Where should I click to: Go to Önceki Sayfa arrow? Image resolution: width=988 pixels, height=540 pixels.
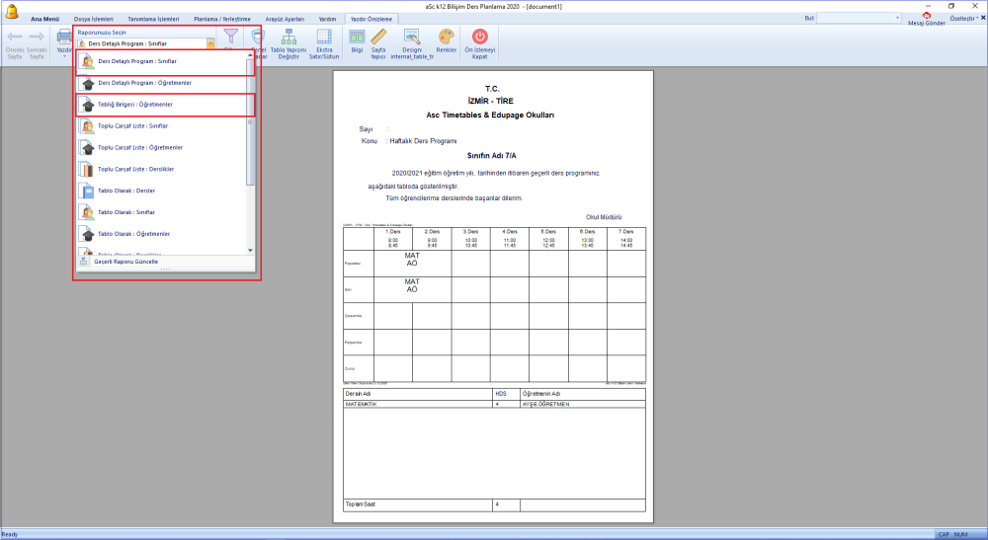15,37
